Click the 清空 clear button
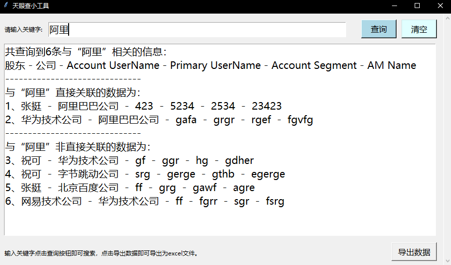 coord(419,29)
